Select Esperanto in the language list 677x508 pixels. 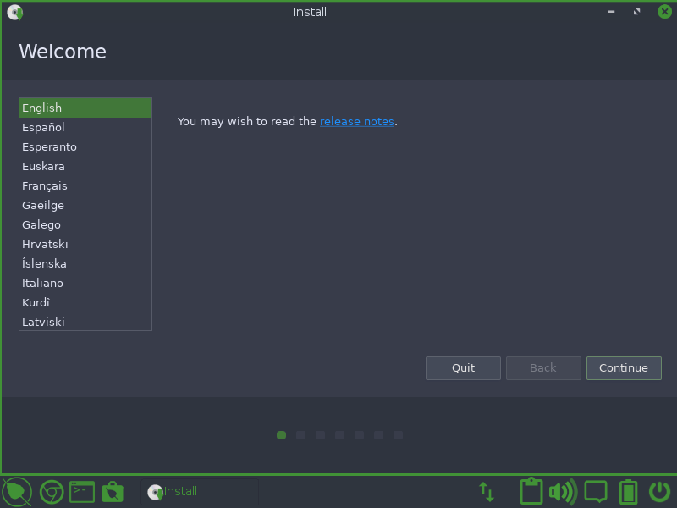85,146
